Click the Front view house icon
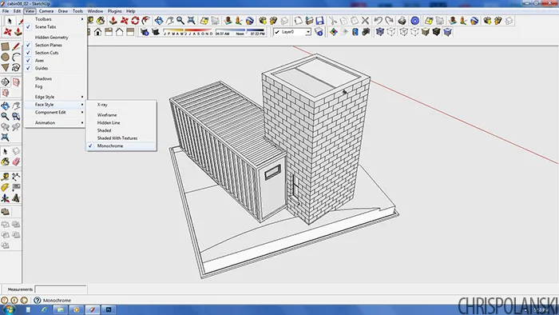Screen dimensions: 559x315 97,32
